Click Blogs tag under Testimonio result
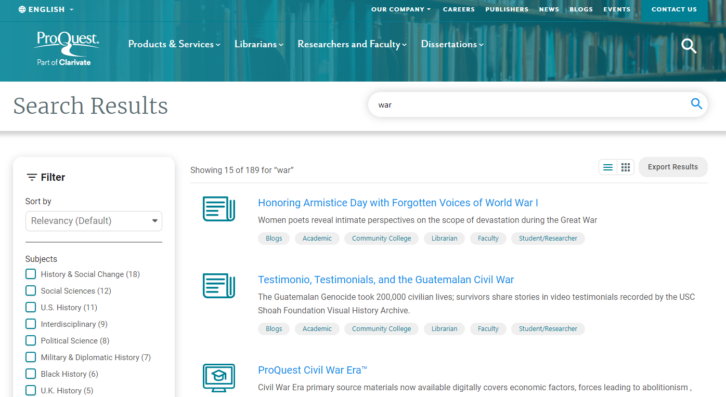 tap(274, 329)
